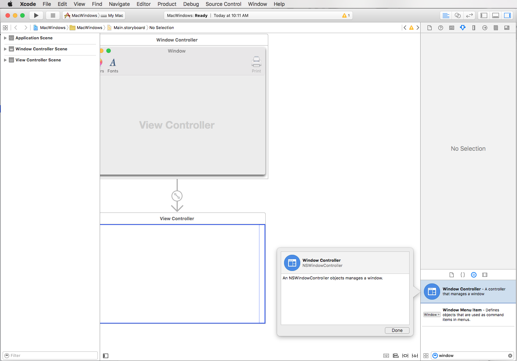The image size is (517, 361).
Task: Open the Product menu
Action: 167,4
